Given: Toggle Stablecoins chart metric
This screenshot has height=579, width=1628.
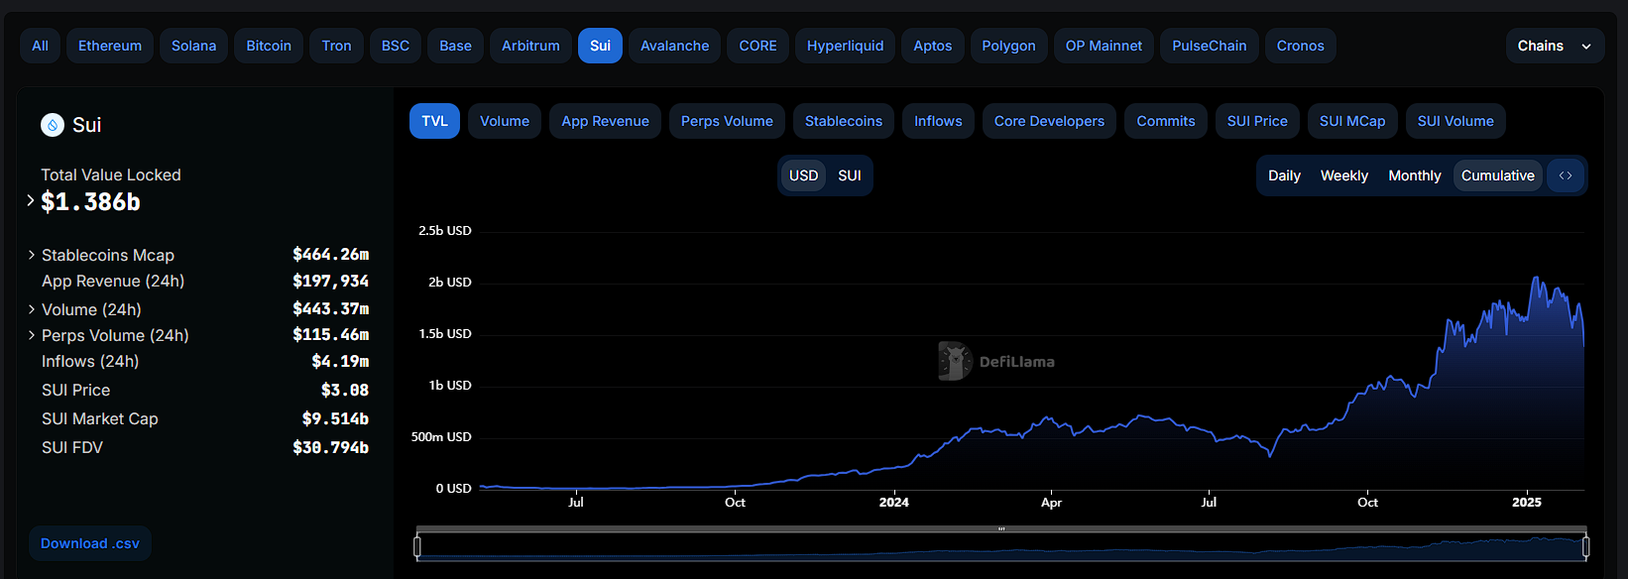Looking at the screenshot, I should click(x=844, y=121).
